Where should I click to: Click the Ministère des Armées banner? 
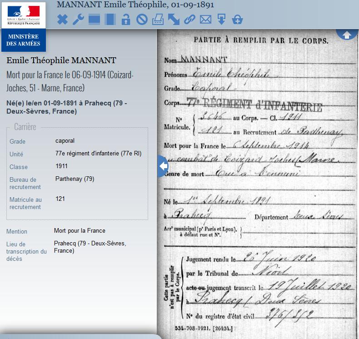coord(23,40)
